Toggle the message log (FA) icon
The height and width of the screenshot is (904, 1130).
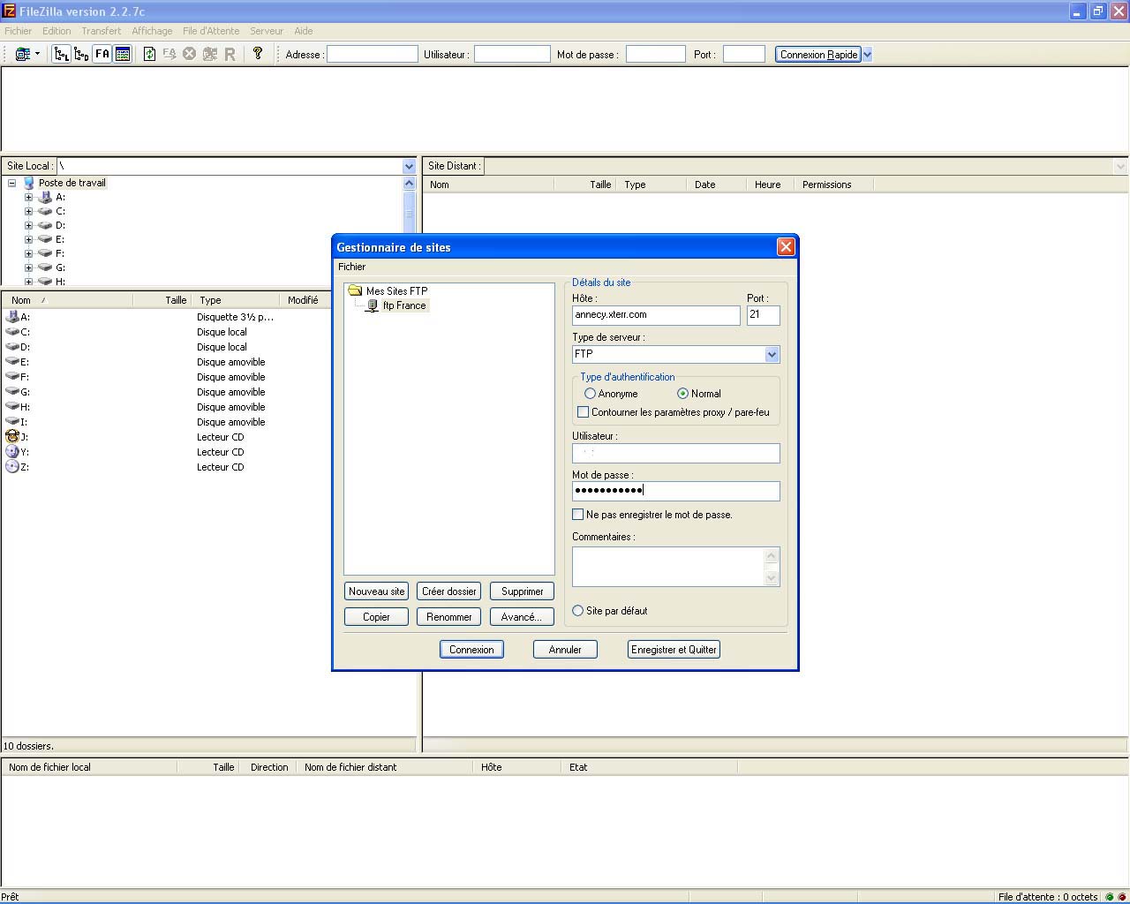pyautogui.click(x=102, y=55)
